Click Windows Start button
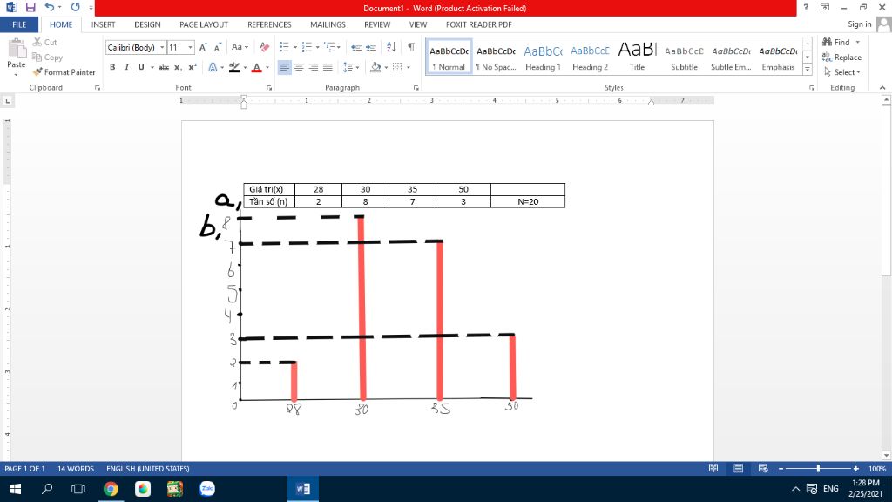892x502 pixels. pos(16,488)
